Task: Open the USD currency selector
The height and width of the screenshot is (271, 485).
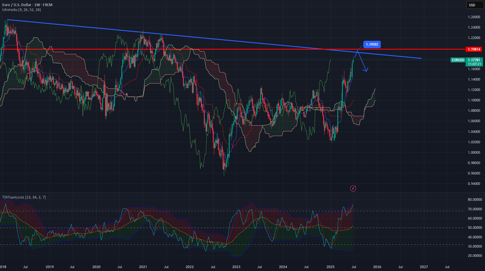Action: point(472,5)
